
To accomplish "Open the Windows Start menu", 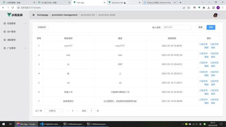I will click(x=4, y=124).
